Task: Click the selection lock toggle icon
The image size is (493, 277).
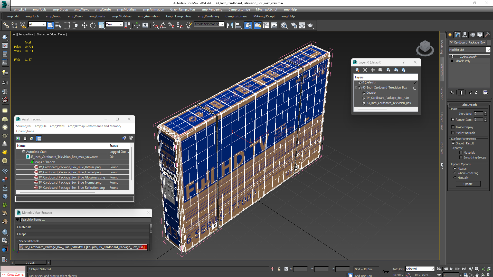Action: tap(279, 269)
